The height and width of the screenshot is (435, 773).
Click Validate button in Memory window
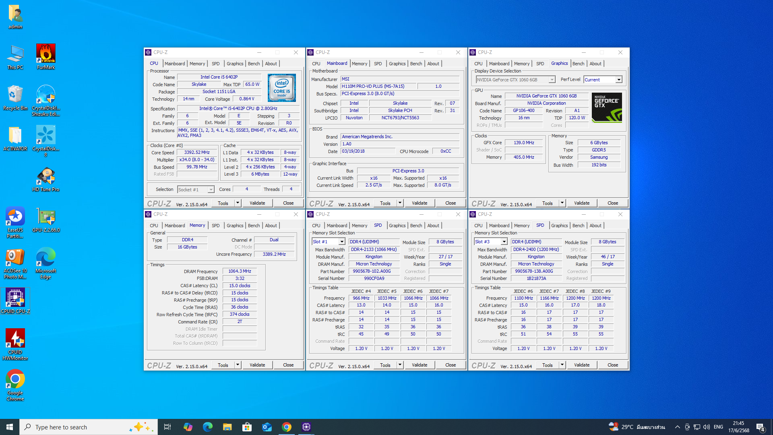257,365
